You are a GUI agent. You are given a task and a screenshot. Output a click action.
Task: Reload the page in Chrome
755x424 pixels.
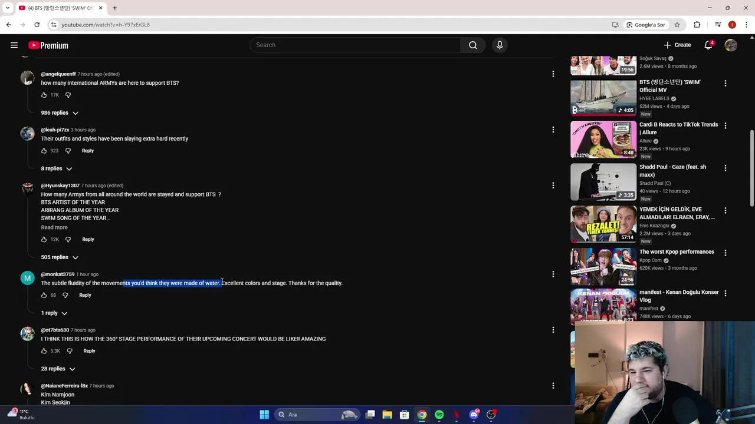(x=37, y=25)
